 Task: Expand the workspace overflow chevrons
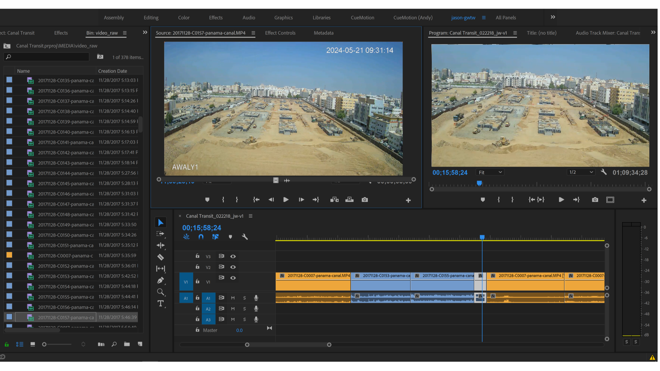[553, 17]
